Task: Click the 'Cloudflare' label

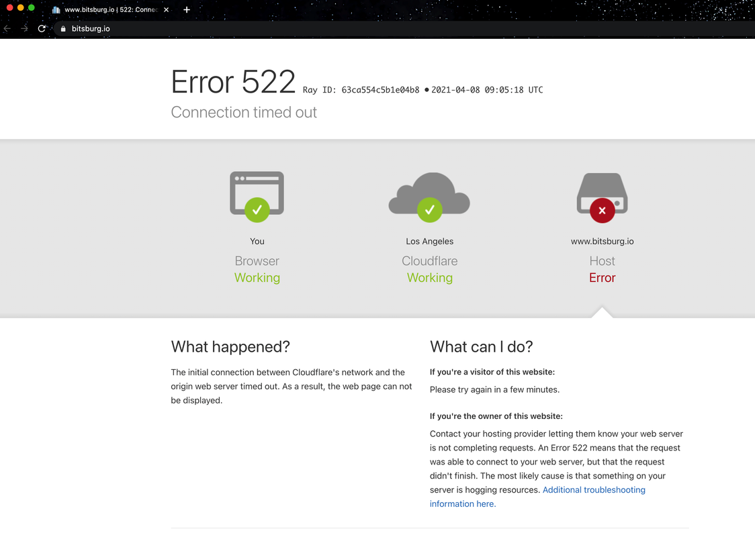Action: [x=429, y=261]
